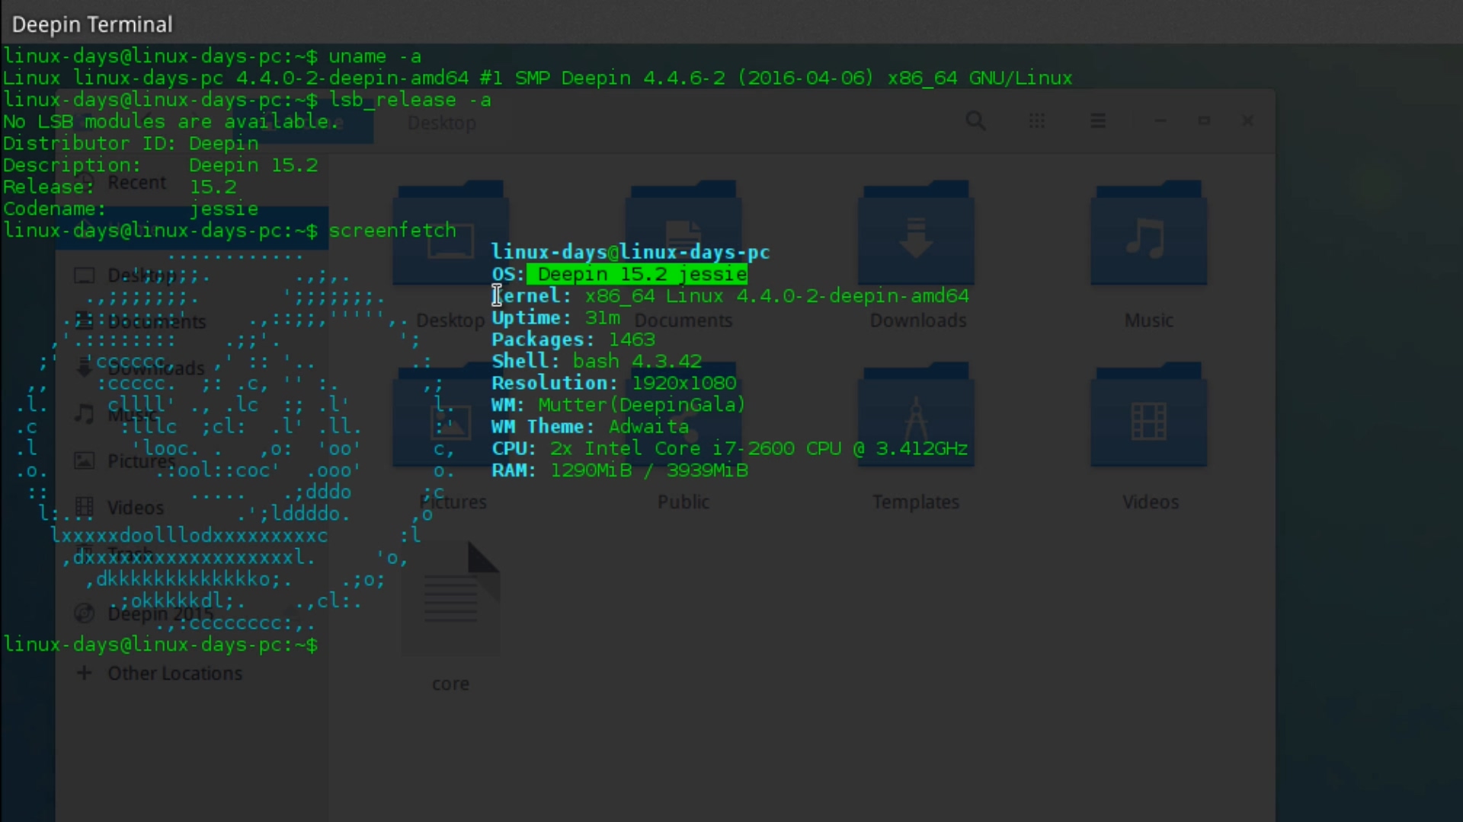Select Videos in the sidebar
Image resolution: width=1463 pixels, height=822 pixels.
pyautogui.click(x=135, y=508)
